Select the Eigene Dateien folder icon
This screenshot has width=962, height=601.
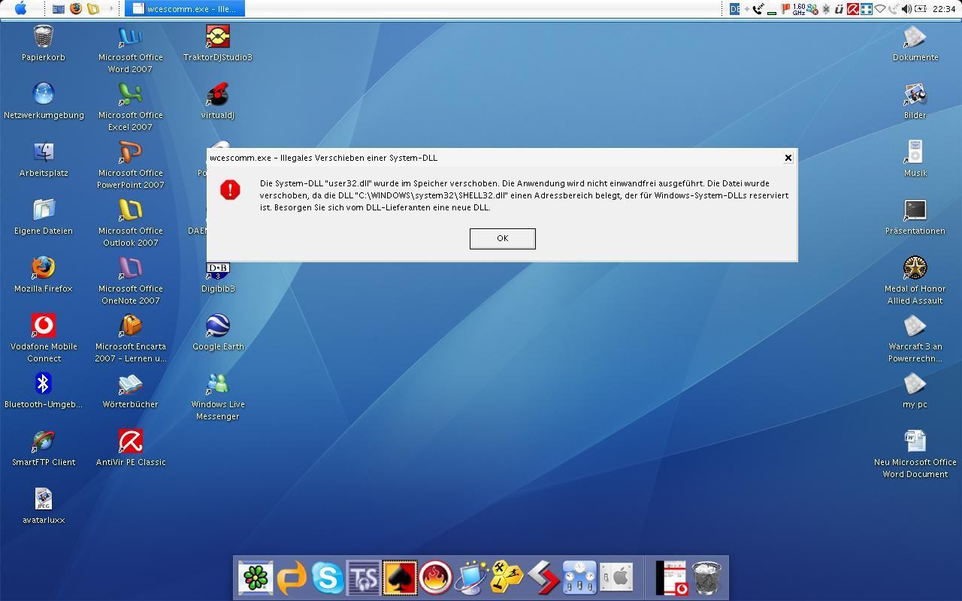[x=44, y=217]
